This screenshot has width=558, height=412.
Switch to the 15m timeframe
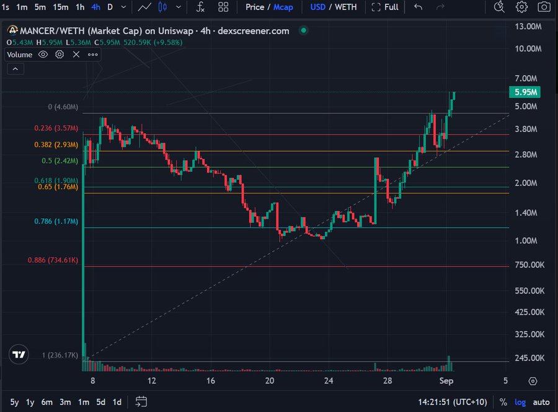[x=61, y=7]
